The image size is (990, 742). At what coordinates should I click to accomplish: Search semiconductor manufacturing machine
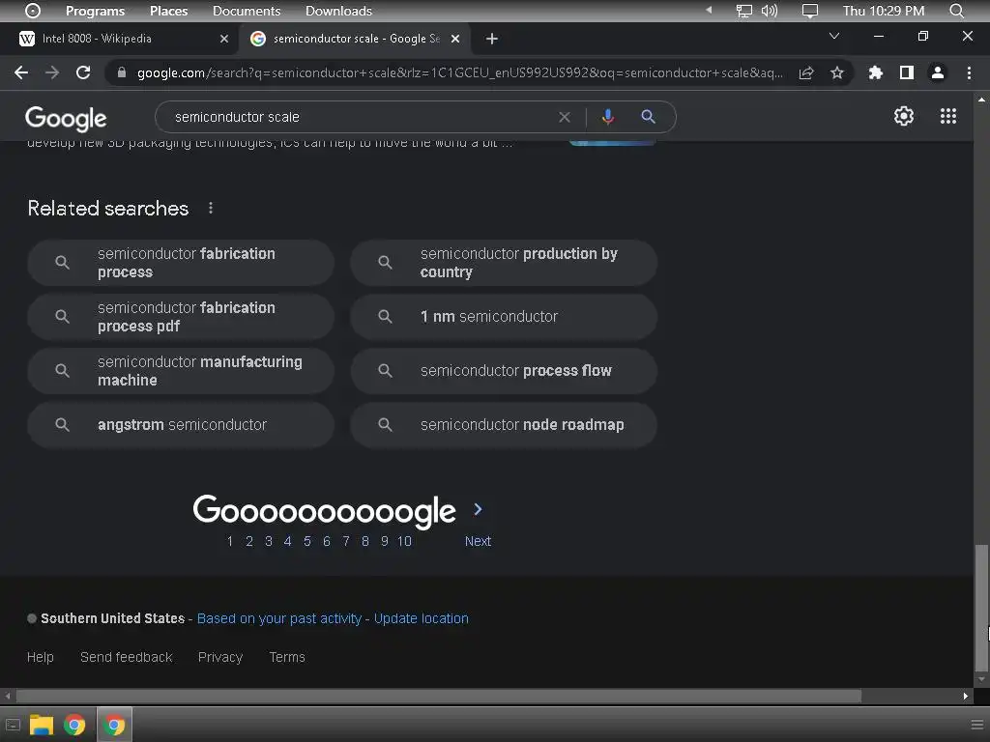pyautogui.click(x=181, y=371)
